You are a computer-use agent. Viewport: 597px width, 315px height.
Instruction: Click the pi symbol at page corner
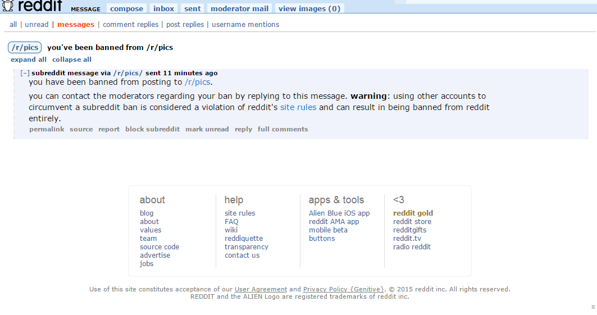(593, 307)
